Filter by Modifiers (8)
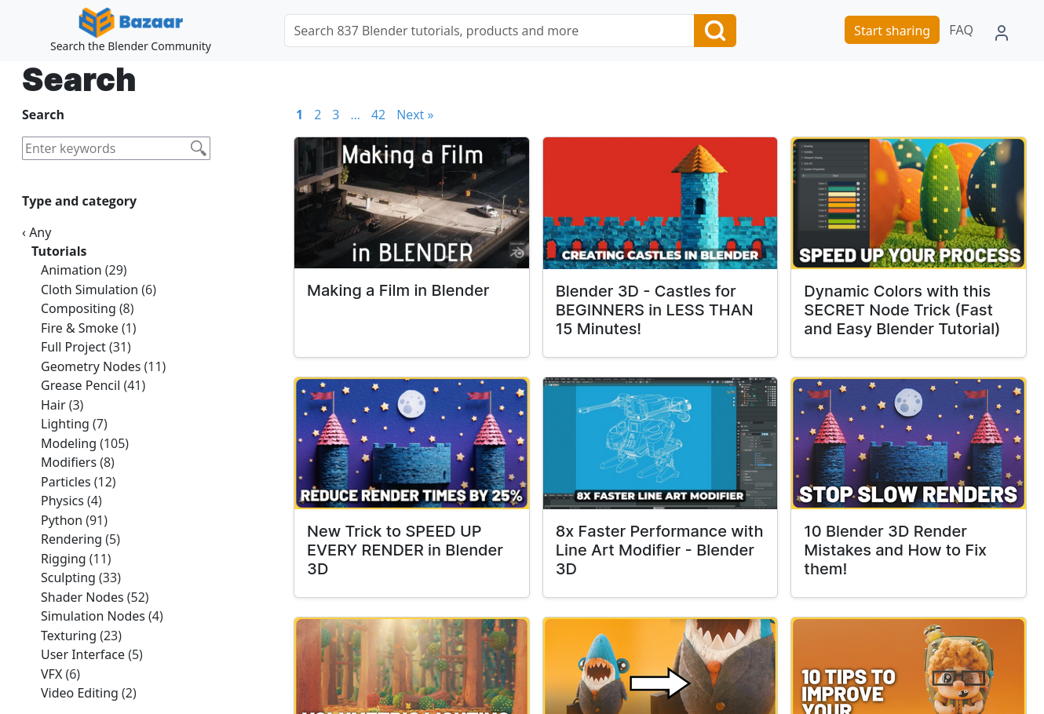This screenshot has height=714, width=1044. point(78,462)
